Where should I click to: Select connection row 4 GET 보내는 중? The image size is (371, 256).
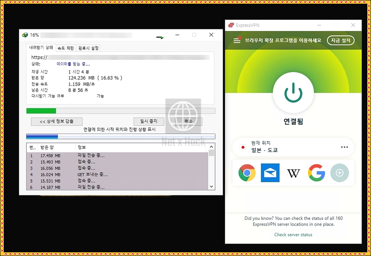117,175
